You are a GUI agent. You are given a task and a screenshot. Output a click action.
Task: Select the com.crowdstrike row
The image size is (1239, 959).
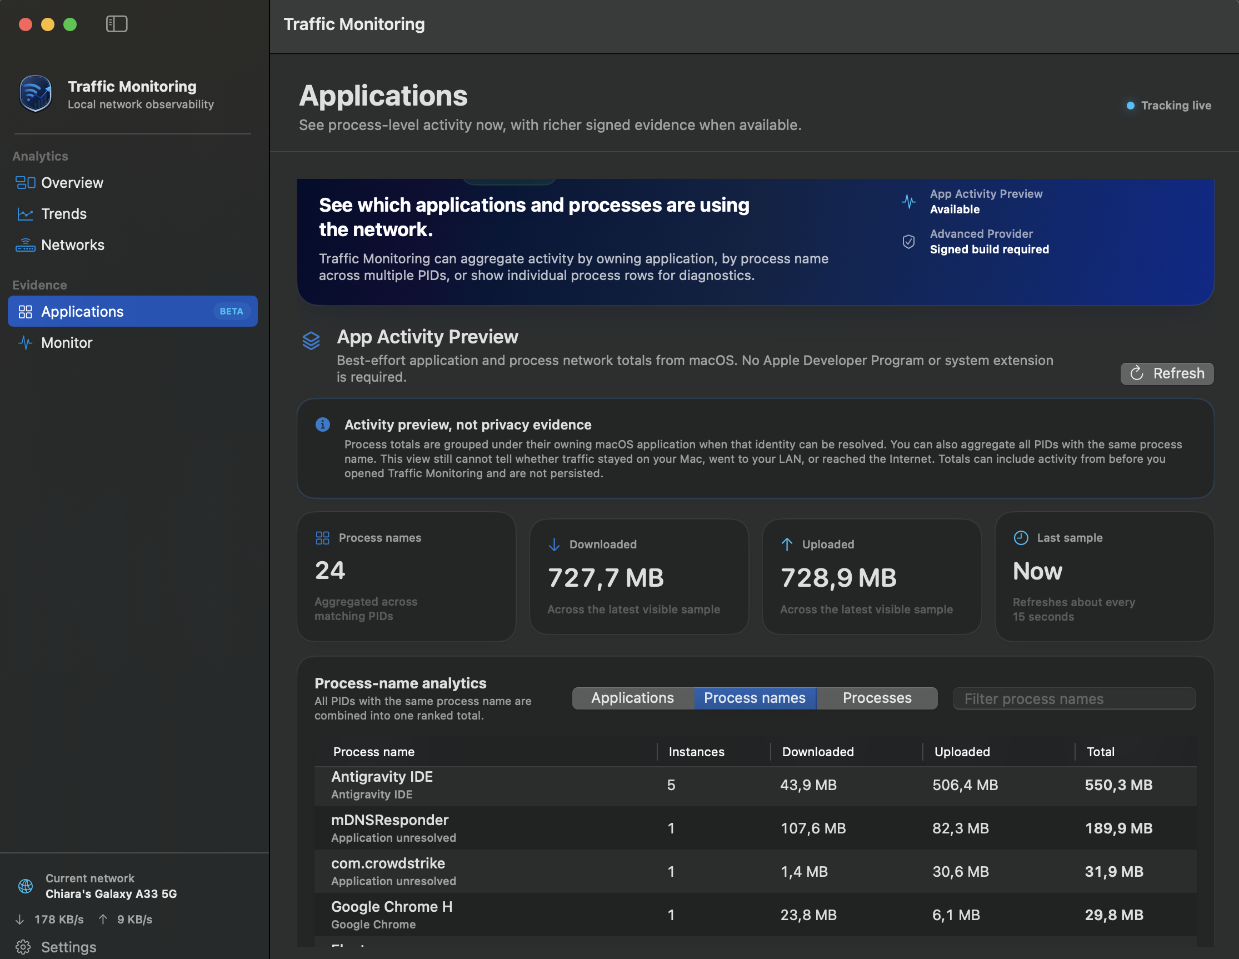tap(756, 872)
